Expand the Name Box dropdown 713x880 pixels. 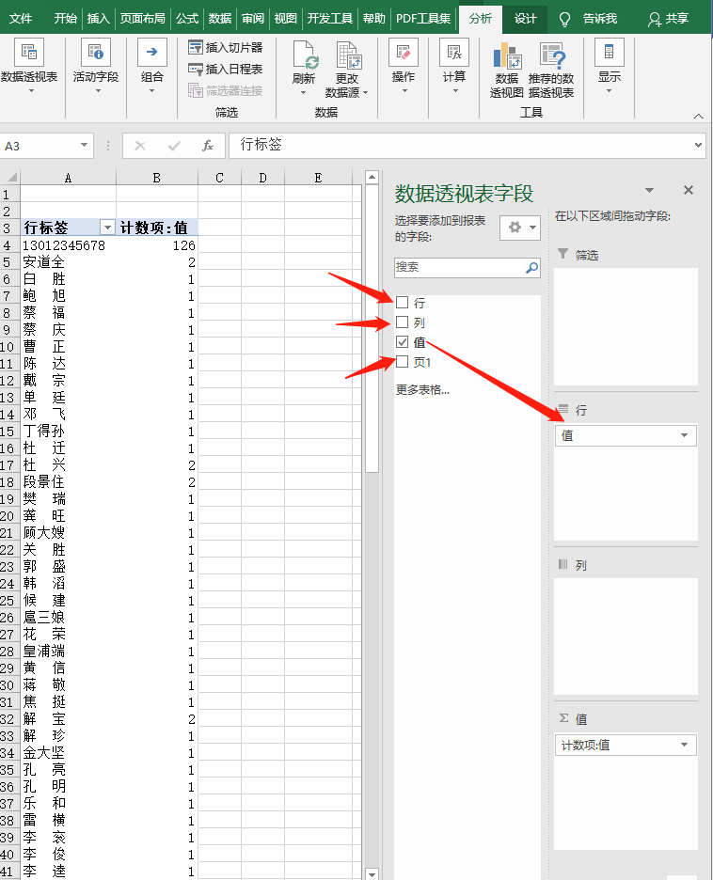(84, 146)
